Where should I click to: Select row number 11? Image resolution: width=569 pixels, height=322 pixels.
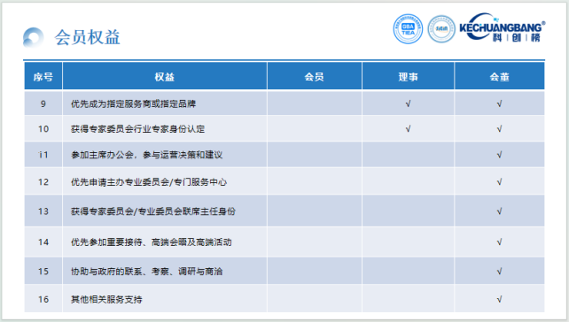(x=43, y=155)
